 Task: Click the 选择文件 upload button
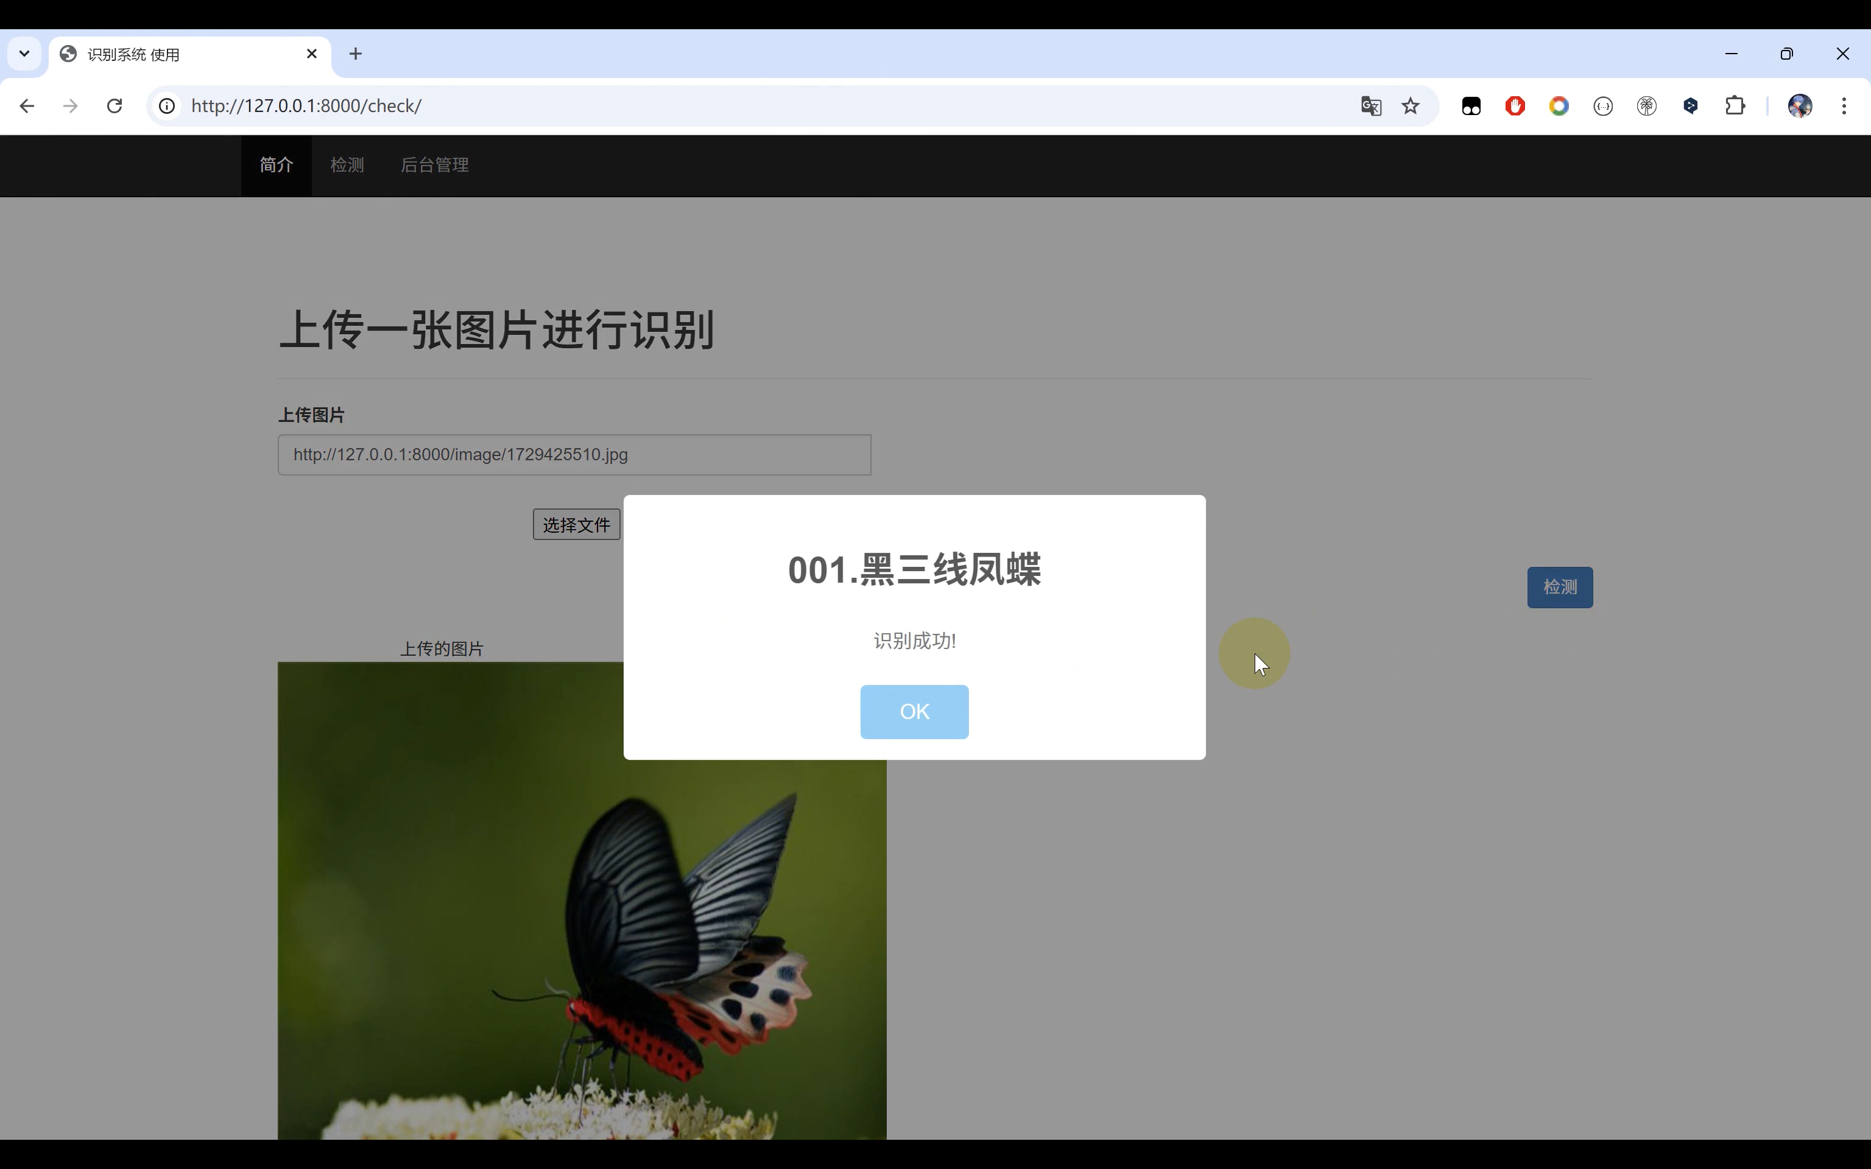(575, 524)
